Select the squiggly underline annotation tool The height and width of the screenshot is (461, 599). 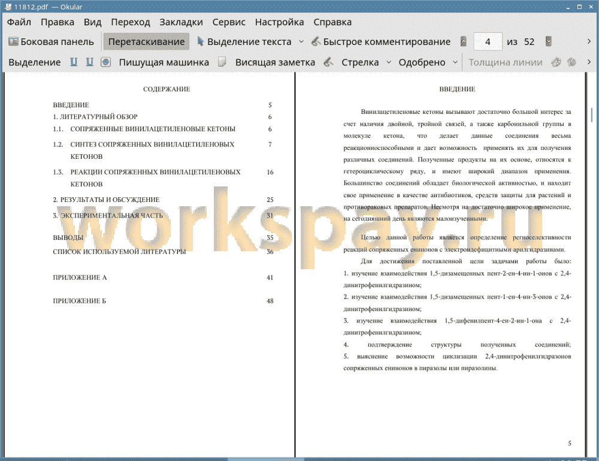(89, 62)
